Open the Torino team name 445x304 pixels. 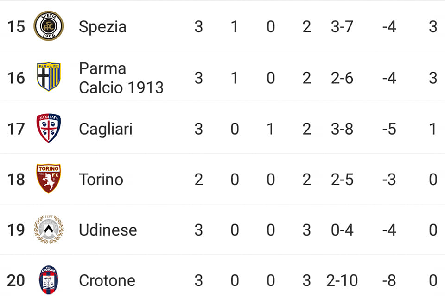click(101, 180)
